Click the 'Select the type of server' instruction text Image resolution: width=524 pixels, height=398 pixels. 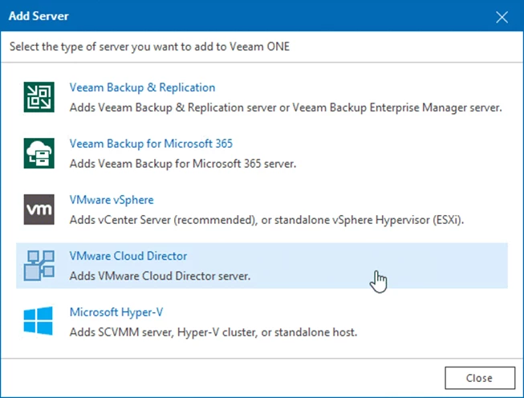[149, 47]
